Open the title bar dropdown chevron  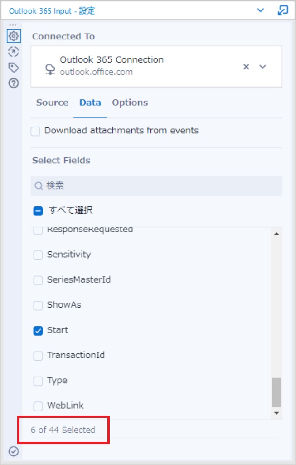[x=261, y=10]
